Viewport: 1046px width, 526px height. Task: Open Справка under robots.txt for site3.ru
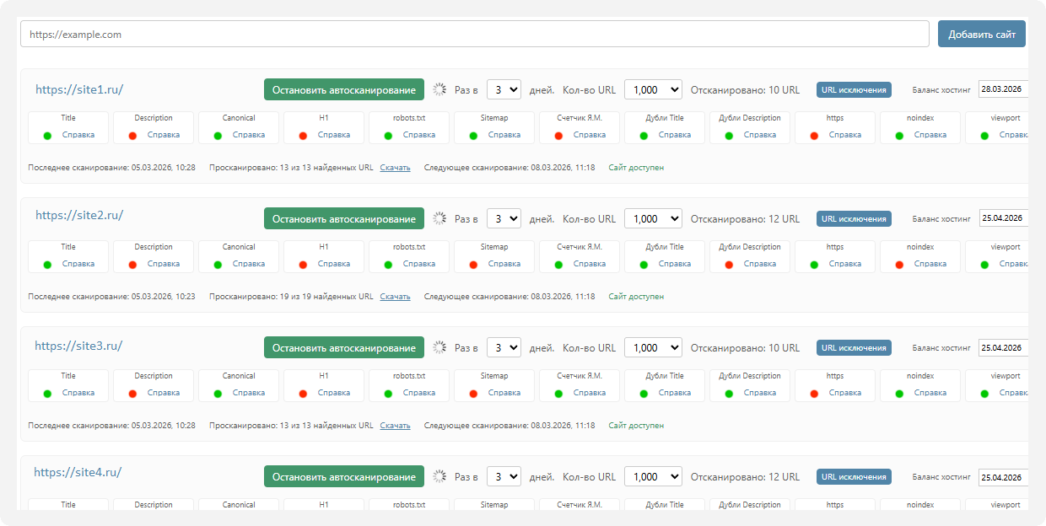point(419,393)
